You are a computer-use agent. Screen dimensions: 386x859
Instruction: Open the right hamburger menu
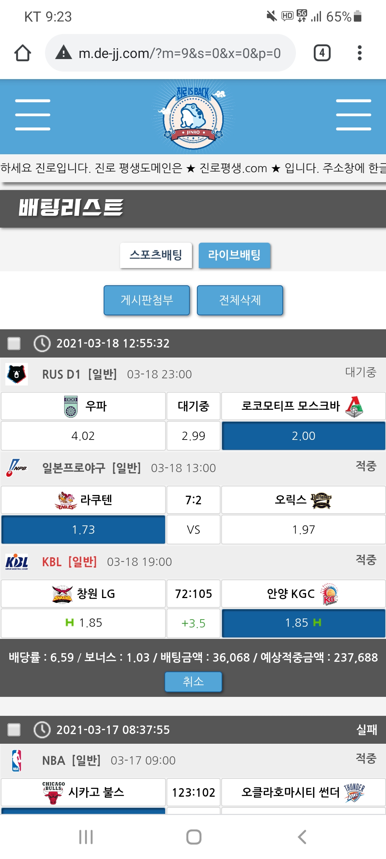point(353,115)
